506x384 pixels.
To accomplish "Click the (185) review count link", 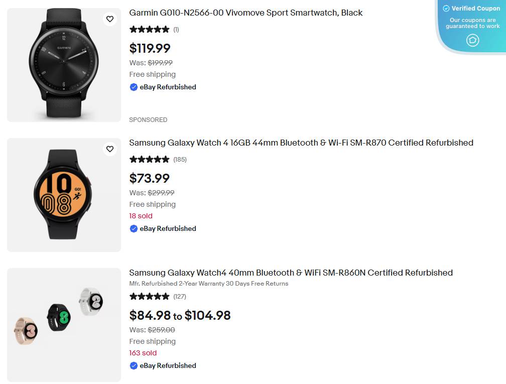I will click(x=180, y=160).
